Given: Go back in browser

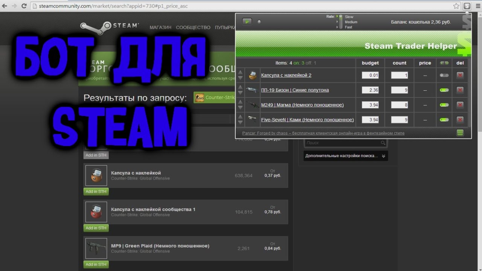Looking at the screenshot, I should [5, 6].
